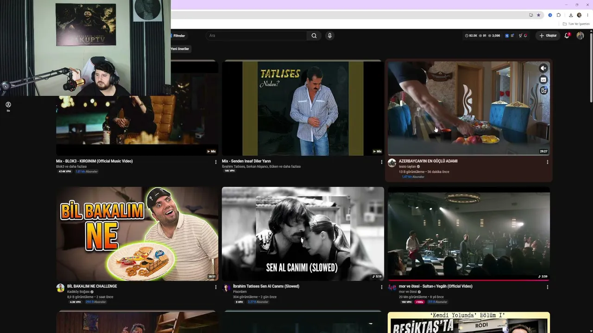593x333 pixels.
Task: Open the Tatlıses Neden mix thumbnail
Action: pos(303,108)
